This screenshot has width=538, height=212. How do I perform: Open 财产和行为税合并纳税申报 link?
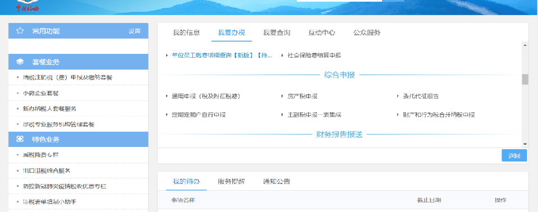439,115
